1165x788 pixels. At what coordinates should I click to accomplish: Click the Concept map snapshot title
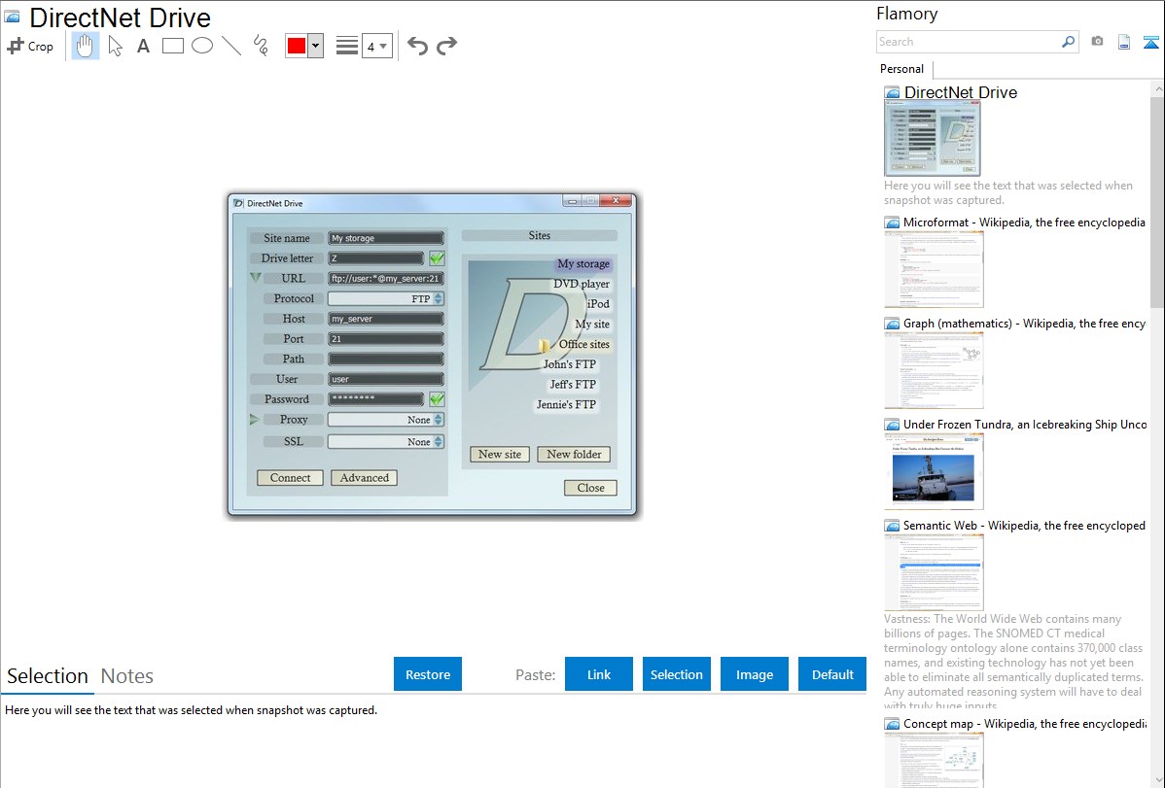tap(1025, 723)
